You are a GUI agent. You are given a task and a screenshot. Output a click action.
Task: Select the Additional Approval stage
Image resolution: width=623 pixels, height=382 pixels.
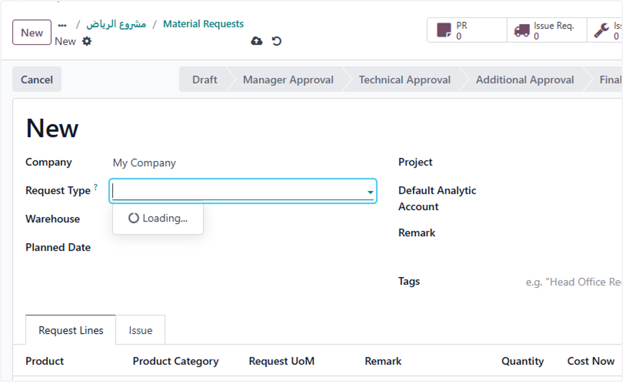pyautogui.click(x=525, y=79)
